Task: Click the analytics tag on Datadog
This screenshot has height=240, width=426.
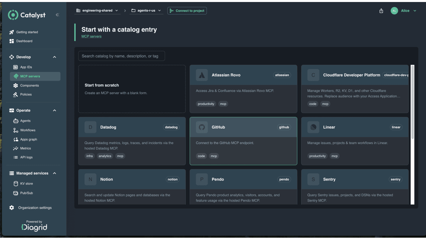Action: [105, 156]
